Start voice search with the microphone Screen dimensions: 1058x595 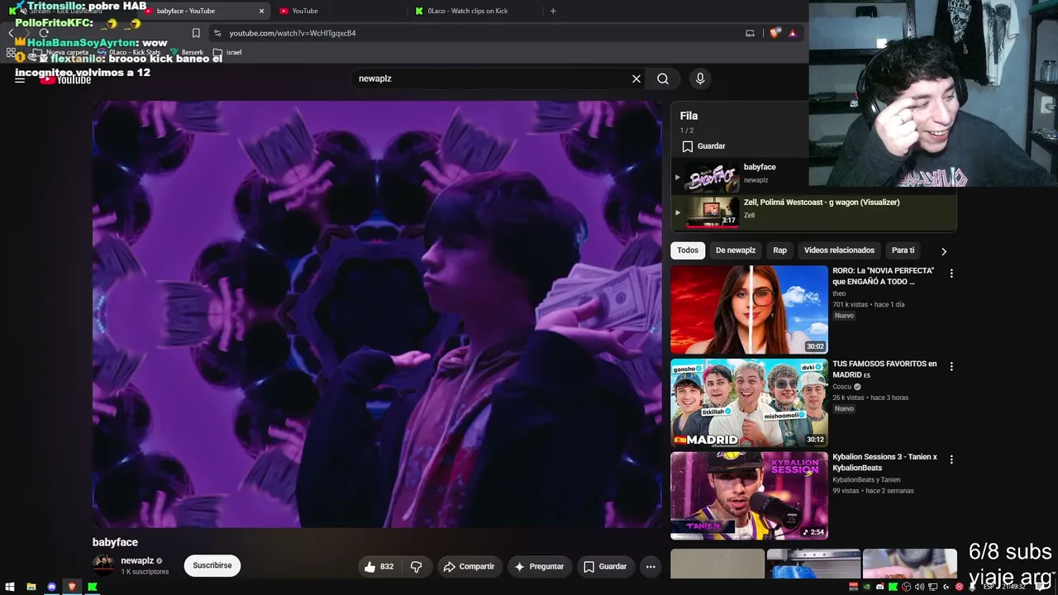pyautogui.click(x=700, y=79)
